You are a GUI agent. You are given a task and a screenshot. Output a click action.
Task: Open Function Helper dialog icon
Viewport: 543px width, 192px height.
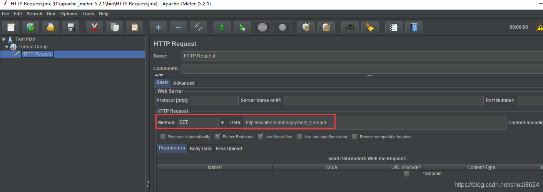(x=394, y=27)
